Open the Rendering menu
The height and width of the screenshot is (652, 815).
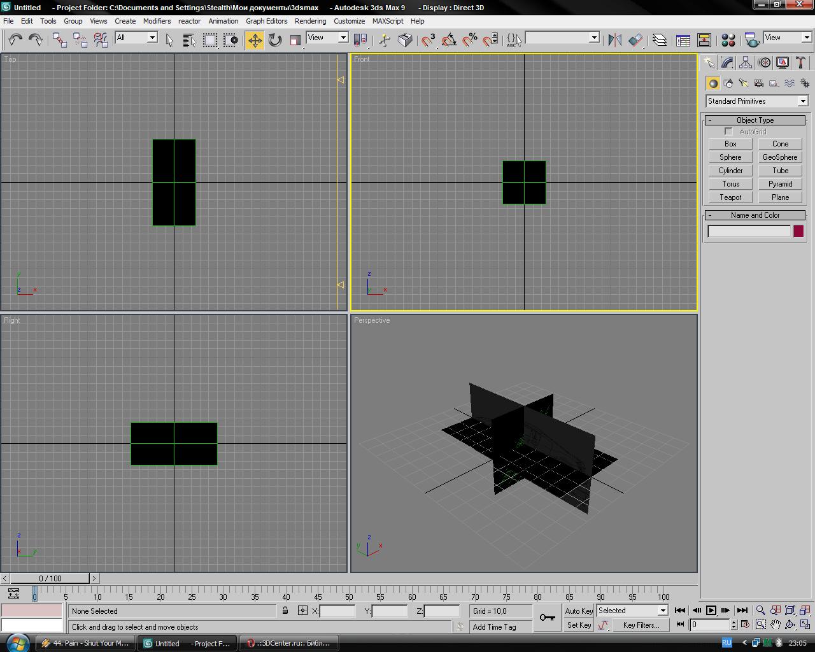(310, 21)
